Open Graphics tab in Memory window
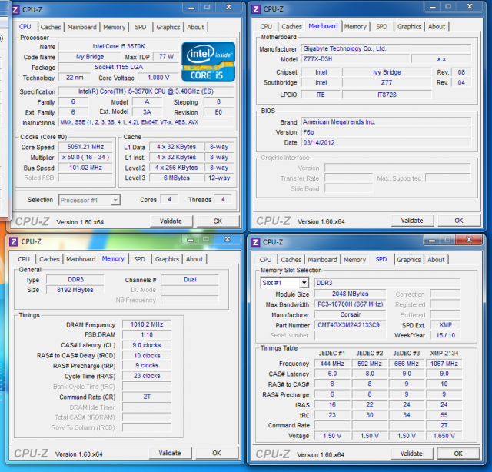 tap(167, 259)
